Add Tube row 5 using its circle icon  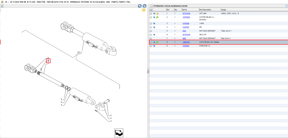tap(151, 31)
